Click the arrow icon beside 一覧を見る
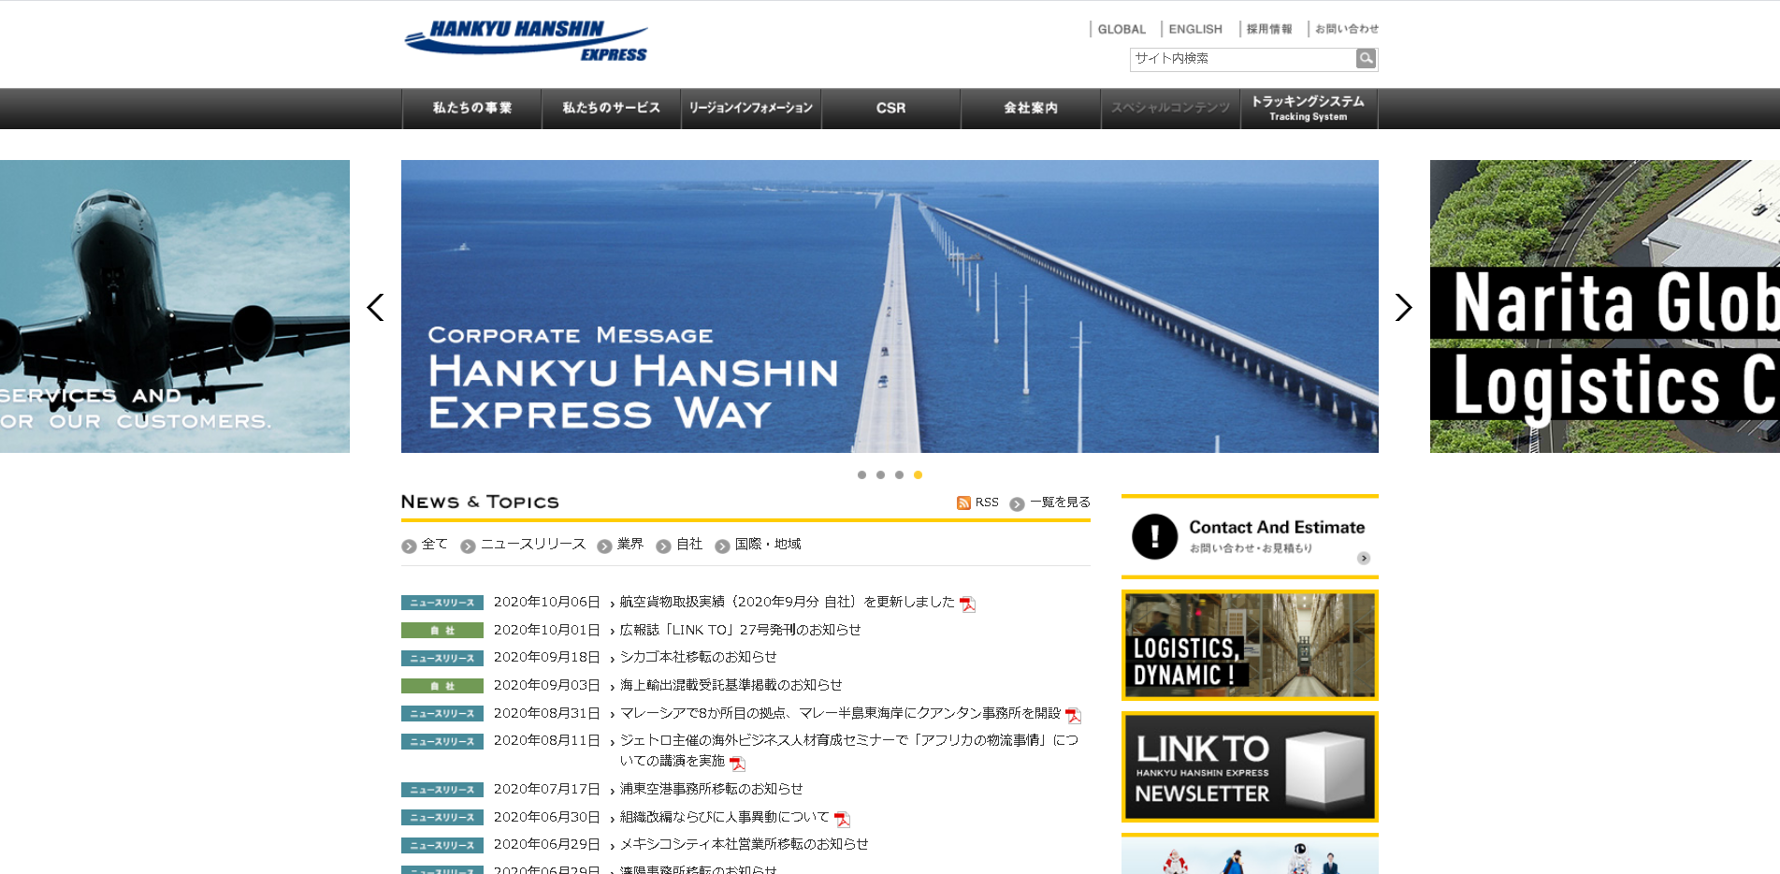This screenshot has height=874, width=1780. (x=1017, y=504)
